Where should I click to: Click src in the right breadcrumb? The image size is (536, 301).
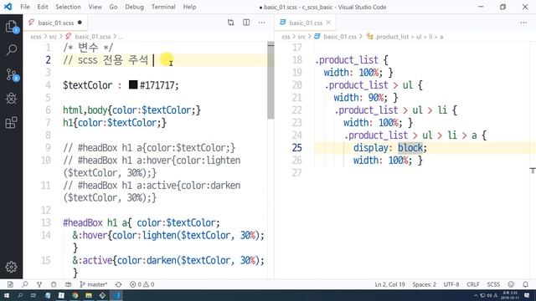[x=301, y=37]
